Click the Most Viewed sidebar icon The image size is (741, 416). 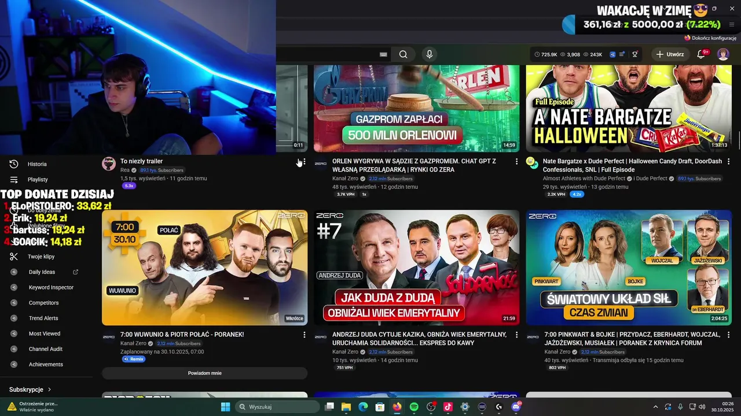click(14, 334)
